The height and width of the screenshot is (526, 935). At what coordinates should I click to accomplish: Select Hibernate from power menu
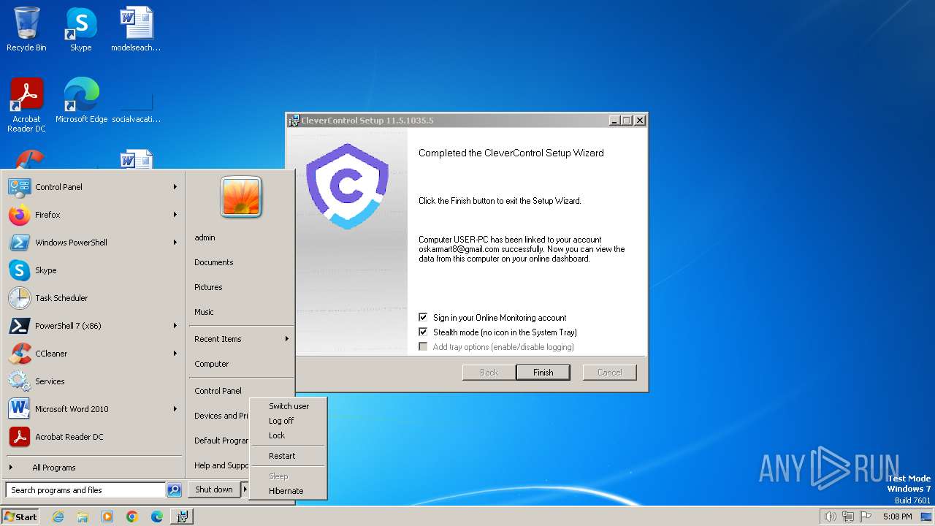point(288,491)
